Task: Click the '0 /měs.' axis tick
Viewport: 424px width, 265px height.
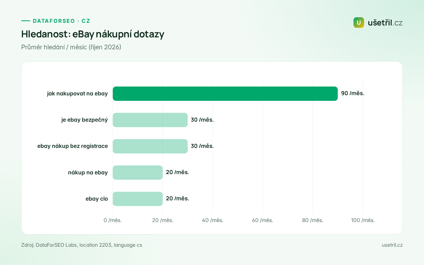Action: click(113, 220)
